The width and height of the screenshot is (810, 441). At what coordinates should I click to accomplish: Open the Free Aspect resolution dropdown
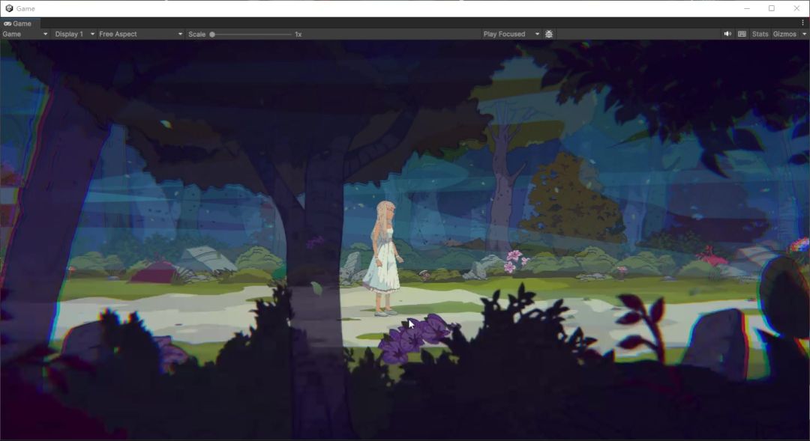(140, 34)
